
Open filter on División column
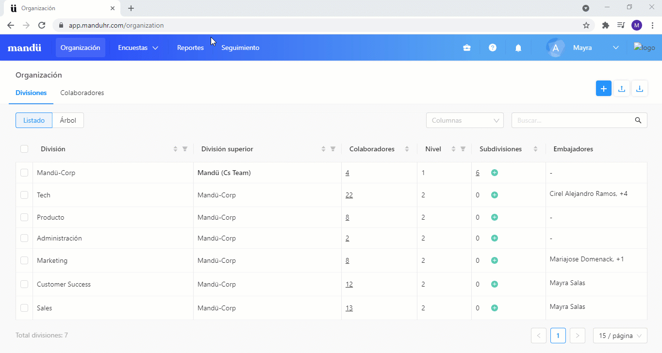tap(185, 149)
